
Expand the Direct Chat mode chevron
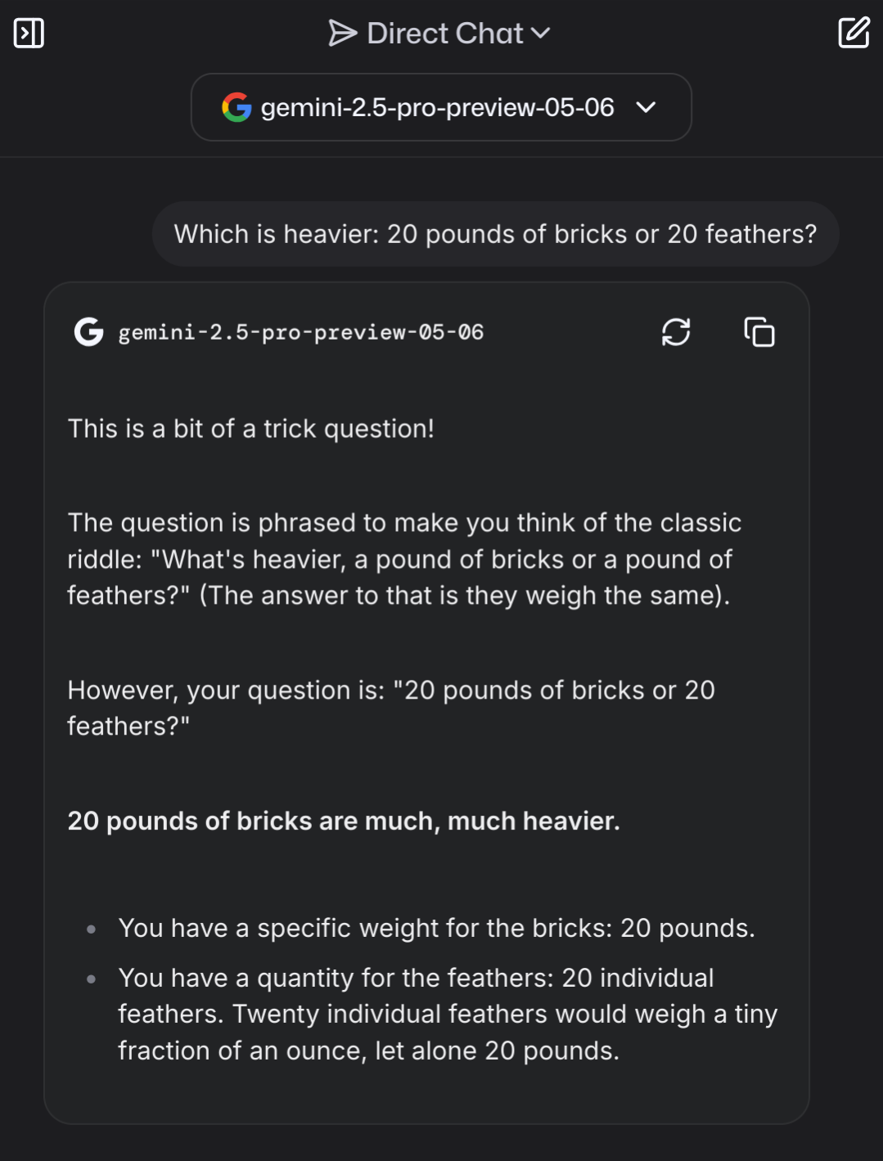pos(540,34)
